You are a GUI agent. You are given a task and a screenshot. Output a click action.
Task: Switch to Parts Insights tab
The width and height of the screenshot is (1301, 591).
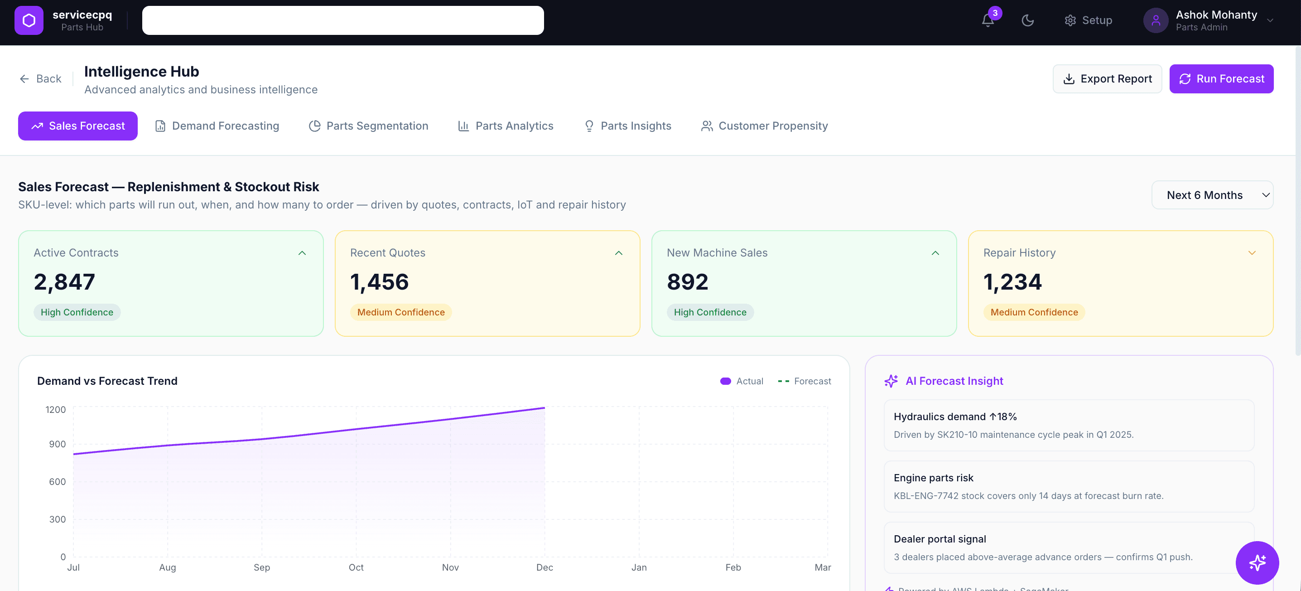tap(628, 126)
